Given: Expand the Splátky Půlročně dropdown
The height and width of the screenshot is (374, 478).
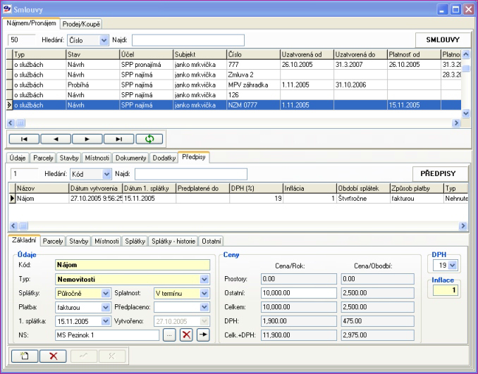Looking at the screenshot, I should 106,293.
